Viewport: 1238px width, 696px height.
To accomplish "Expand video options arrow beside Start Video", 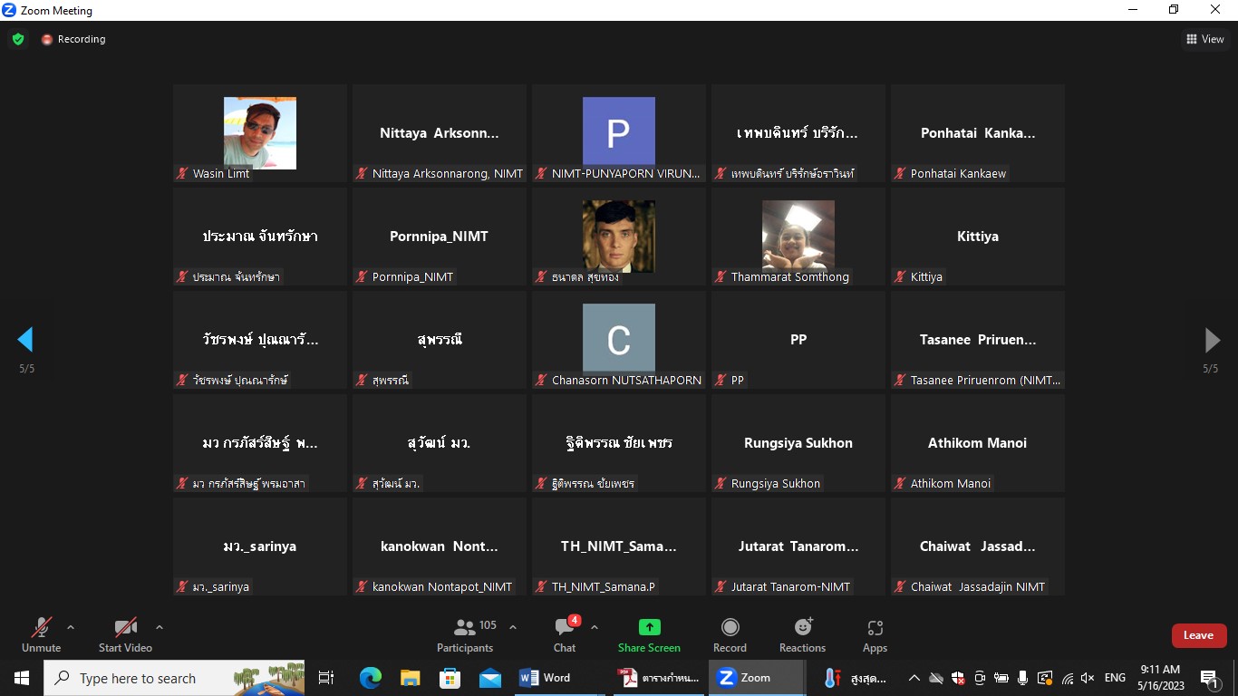I will [160, 627].
